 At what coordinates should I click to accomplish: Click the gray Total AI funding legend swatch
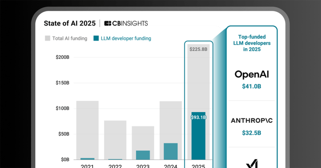[x=48, y=38]
